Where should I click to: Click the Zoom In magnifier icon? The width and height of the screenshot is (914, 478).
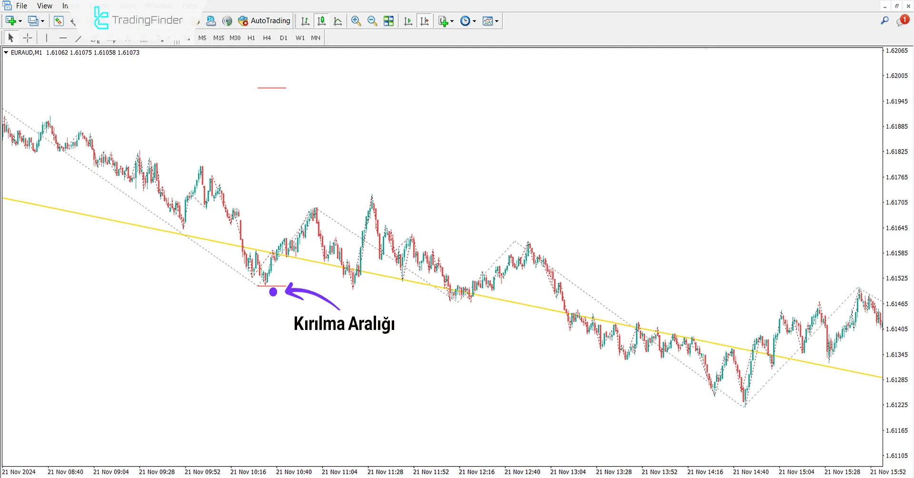click(356, 21)
